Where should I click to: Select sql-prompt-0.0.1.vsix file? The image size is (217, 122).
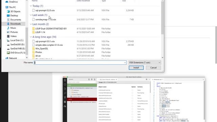tap(45, 41)
